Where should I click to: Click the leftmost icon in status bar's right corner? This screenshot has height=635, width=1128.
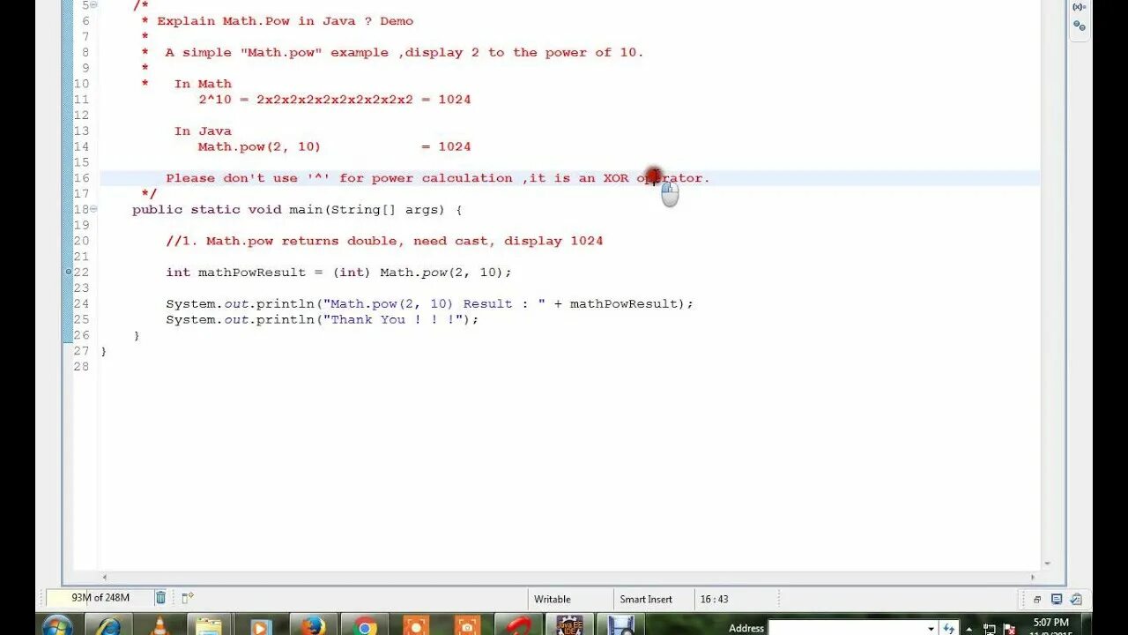[1037, 599]
